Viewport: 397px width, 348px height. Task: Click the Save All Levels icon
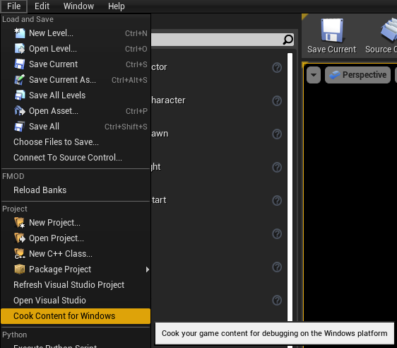click(20, 95)
